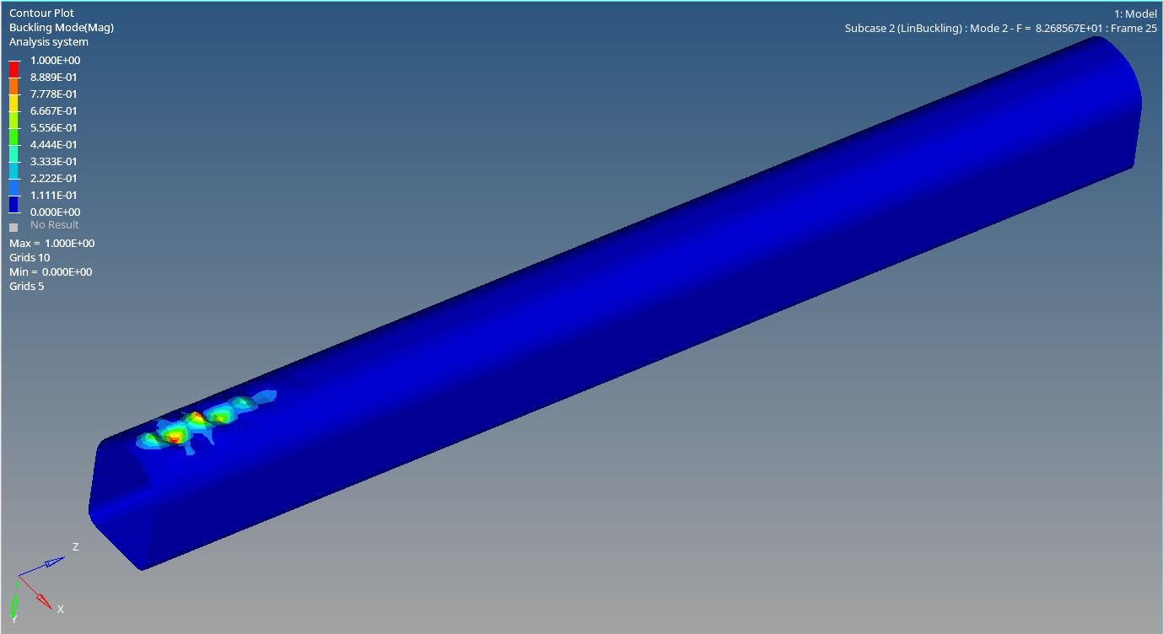1163x634 pixels.
Task: Click the 'No Result' legend label
Action: click(55, 225)
